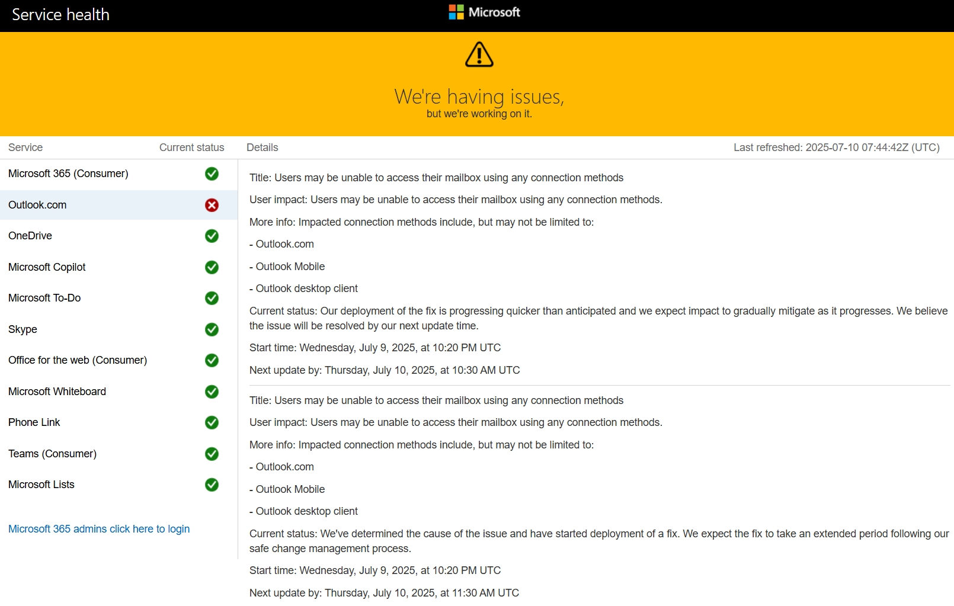Select the Office for the web (Consumer) row
Image resolution: width=954 pixels, height=606 pixels.
pos(77,360)
